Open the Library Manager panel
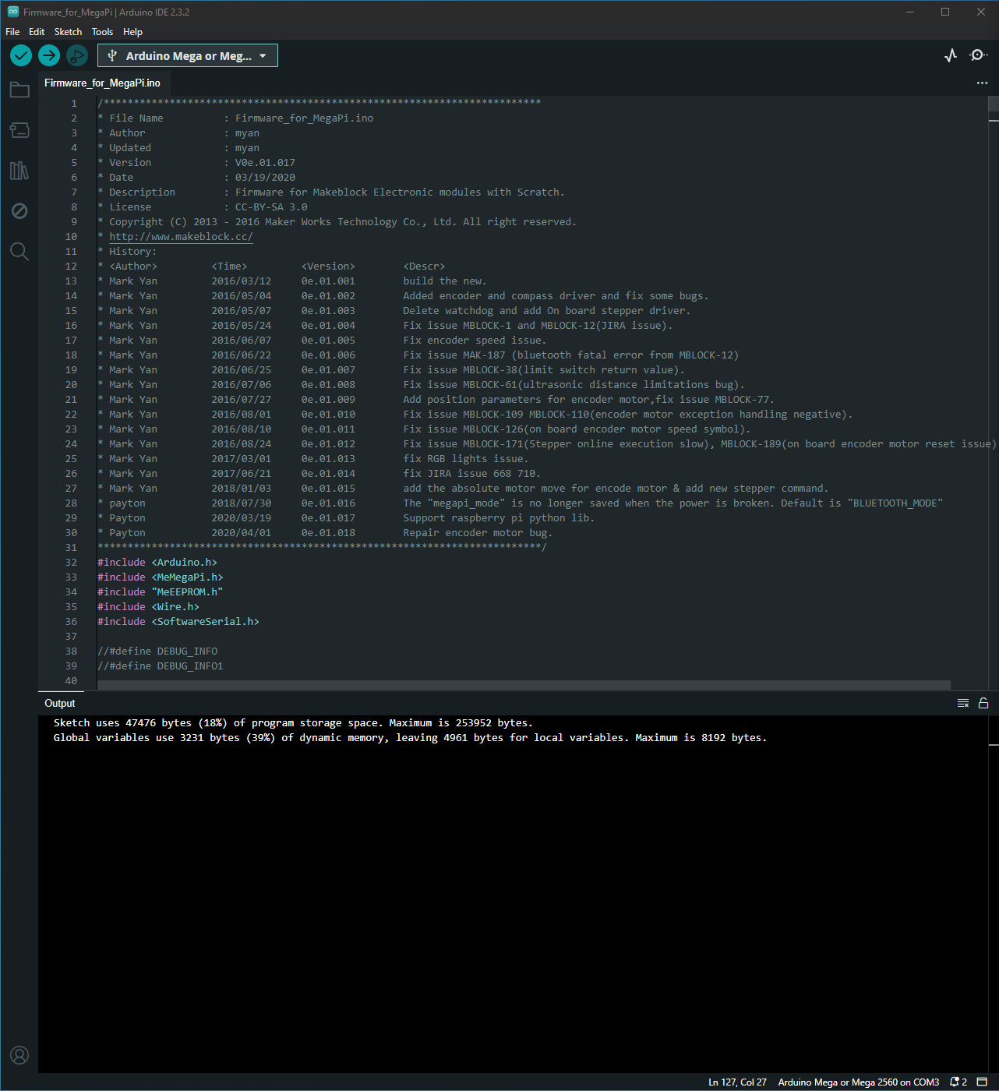This screenshot has height=1091, width=999. click(x=19, y=171)
